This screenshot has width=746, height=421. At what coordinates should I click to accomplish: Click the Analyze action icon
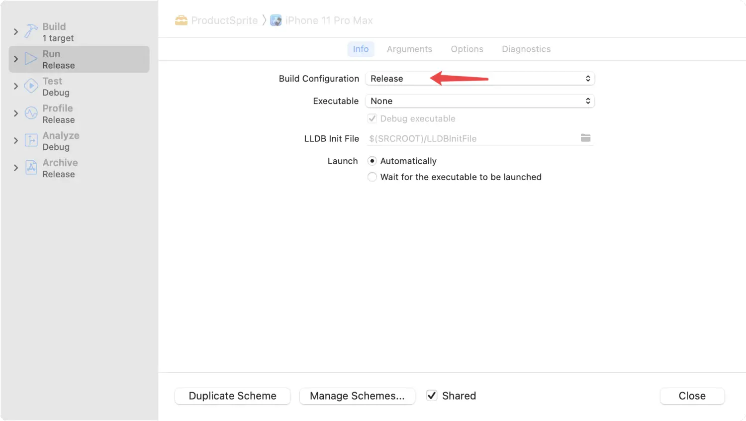coord(31,141)
